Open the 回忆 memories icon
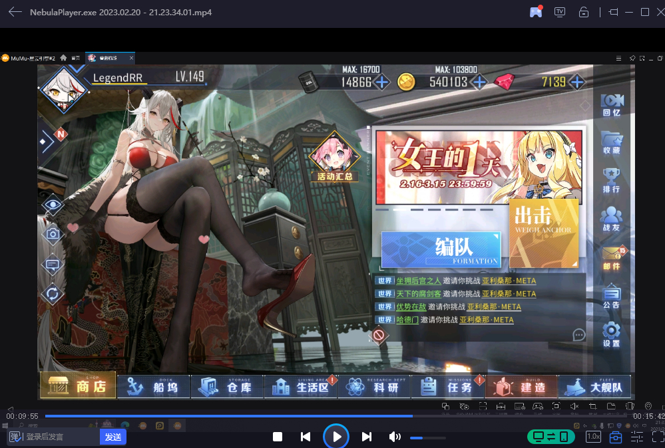The image size is (665, 448). [x=612, y=106]
